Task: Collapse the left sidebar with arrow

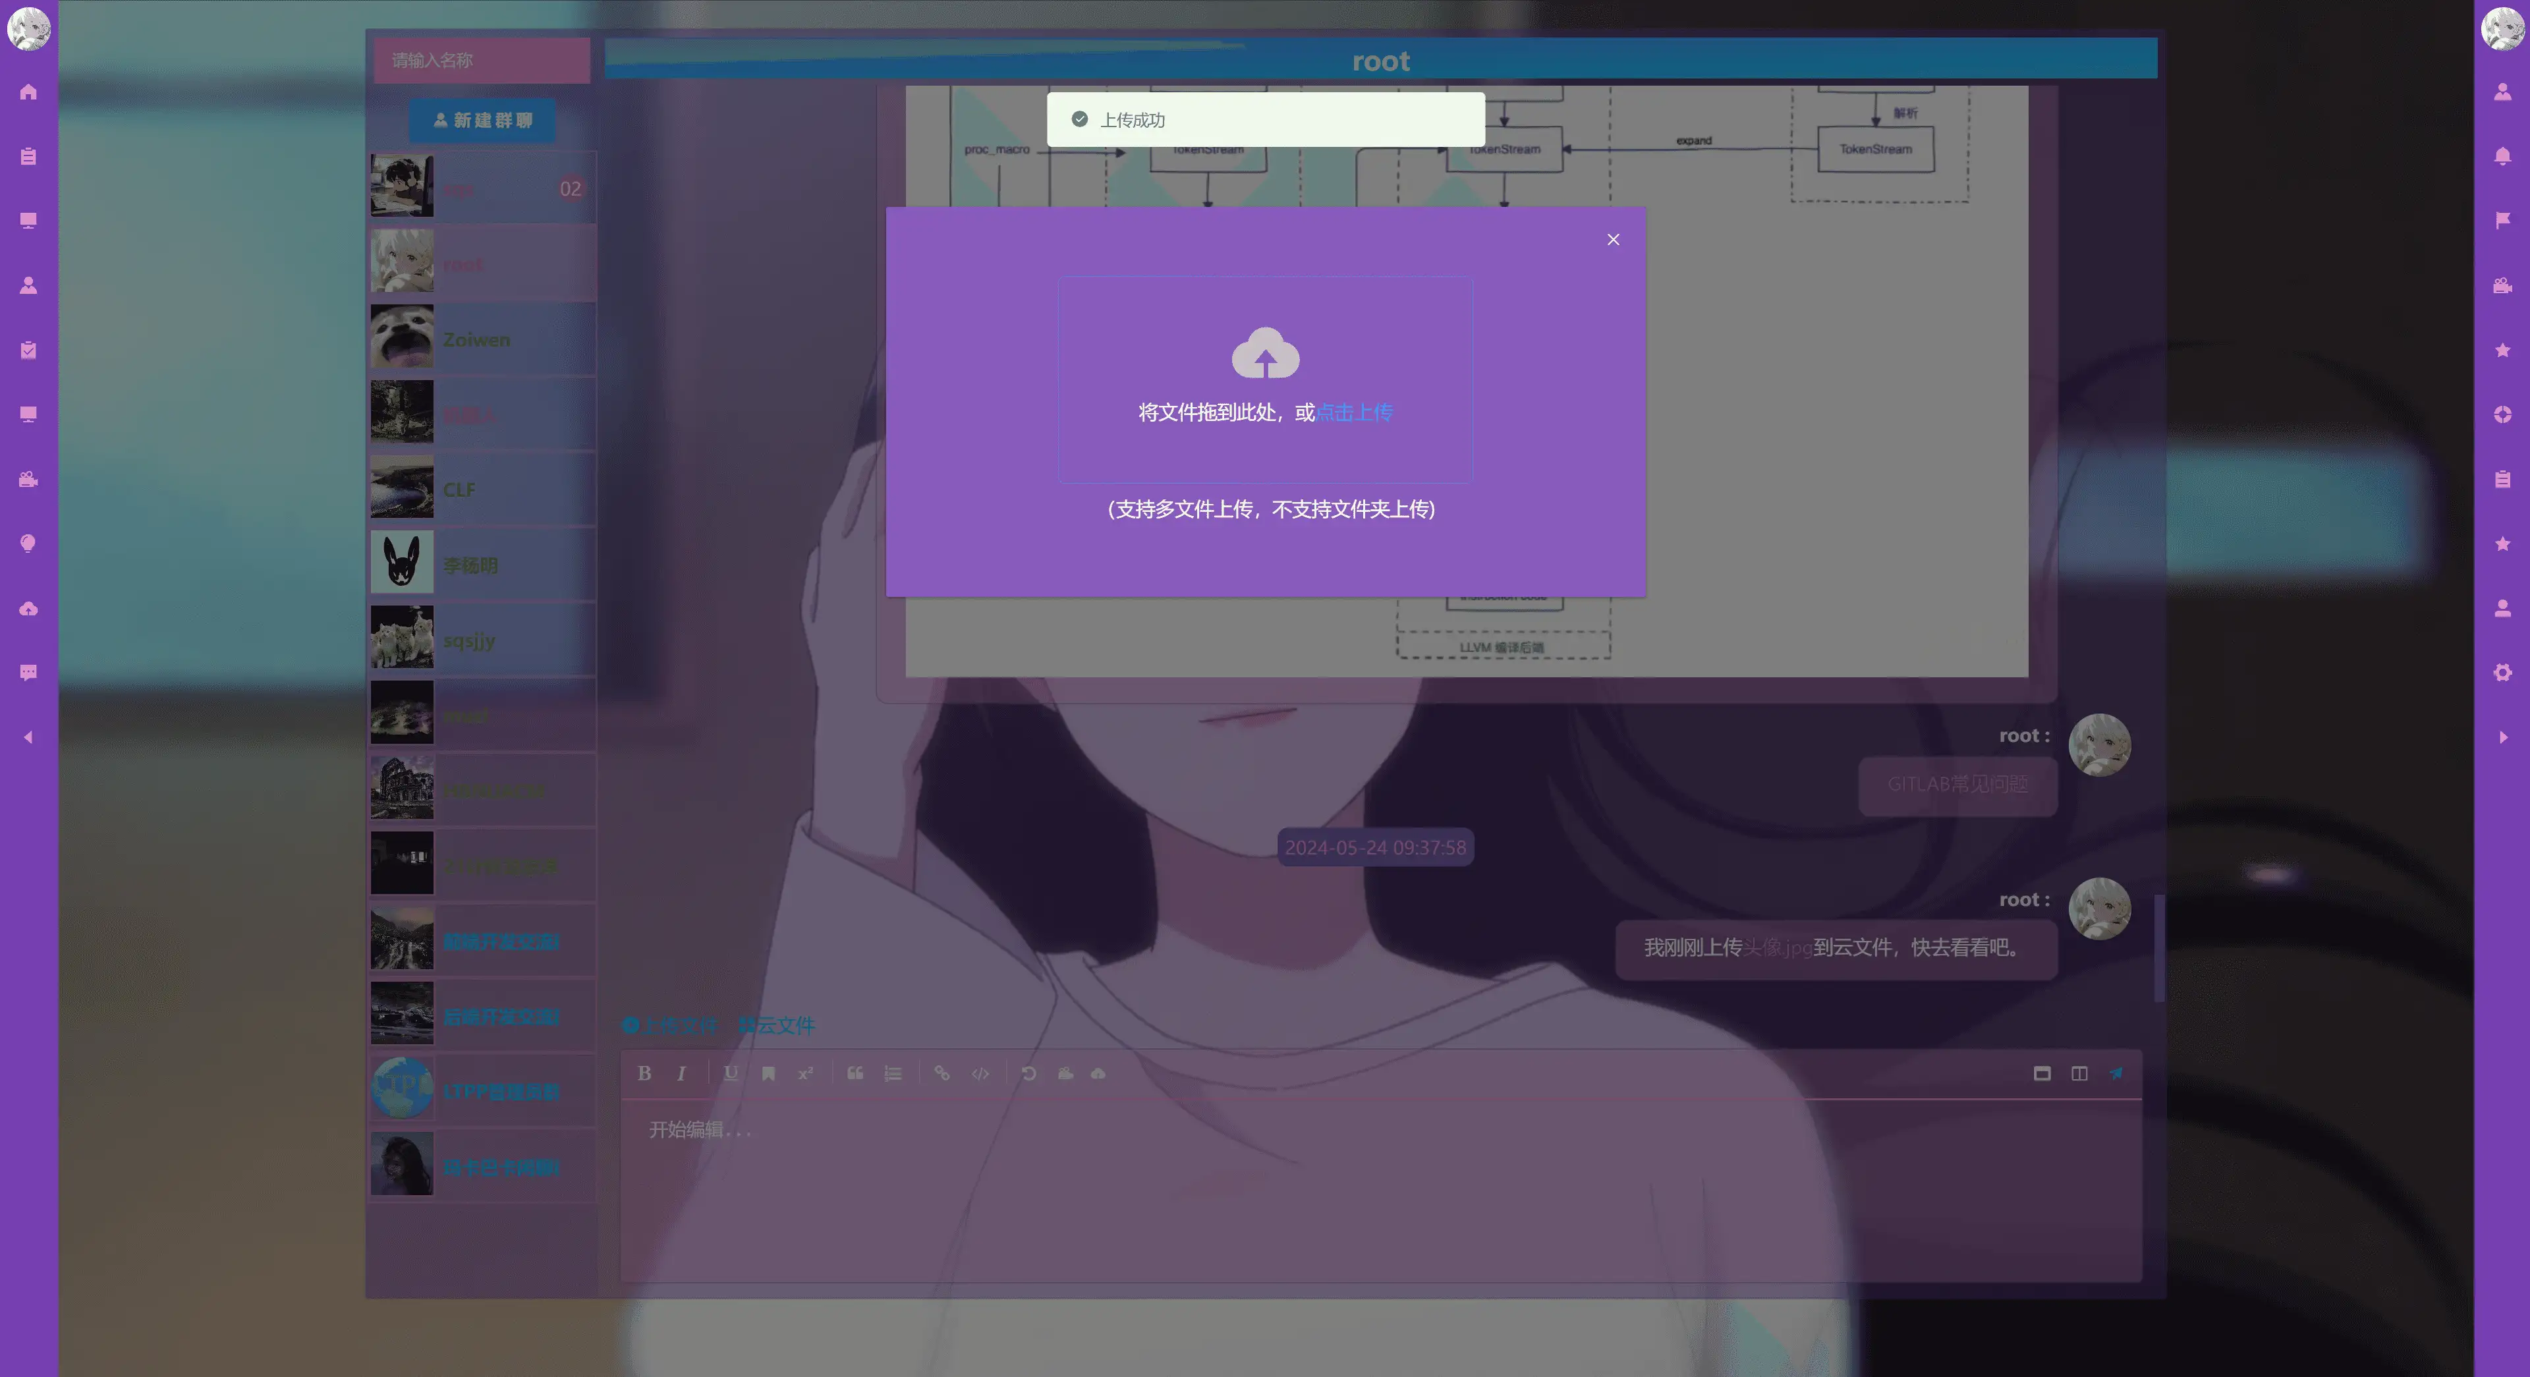Action: (28, 737)
